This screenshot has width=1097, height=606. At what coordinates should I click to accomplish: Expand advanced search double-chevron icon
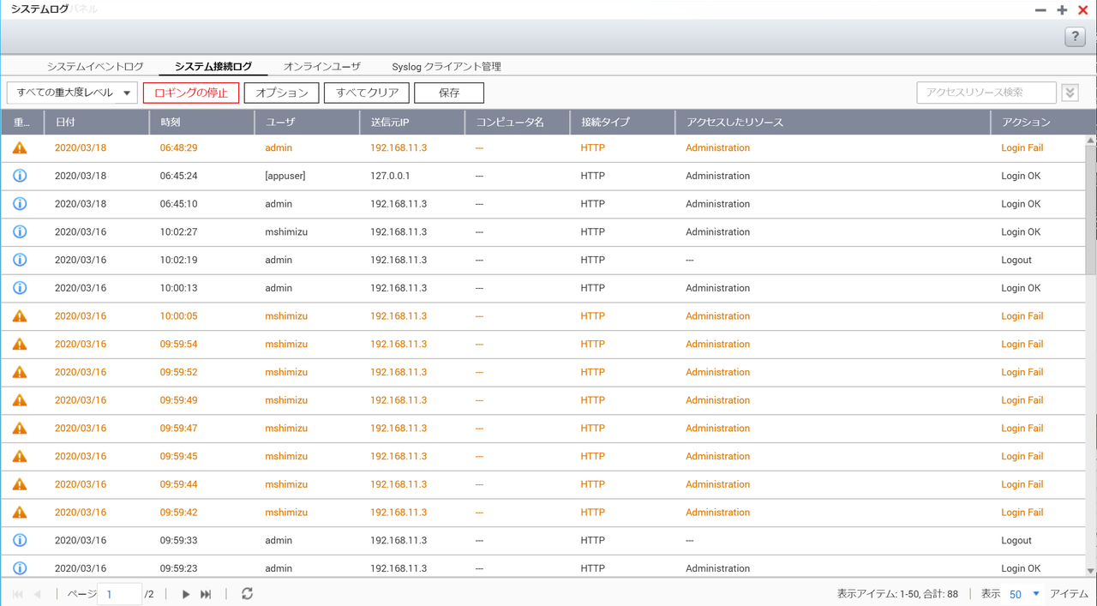[1070, 93]
